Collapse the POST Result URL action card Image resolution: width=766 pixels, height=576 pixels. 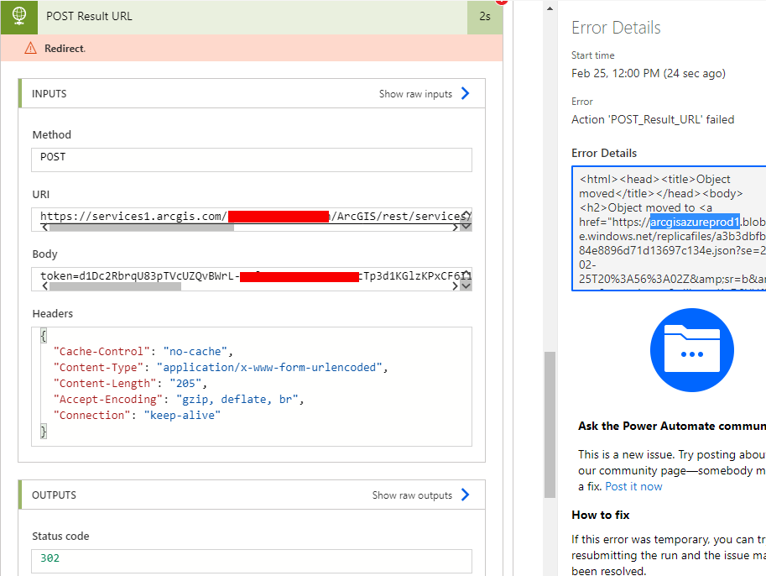(x=252, y=17)
